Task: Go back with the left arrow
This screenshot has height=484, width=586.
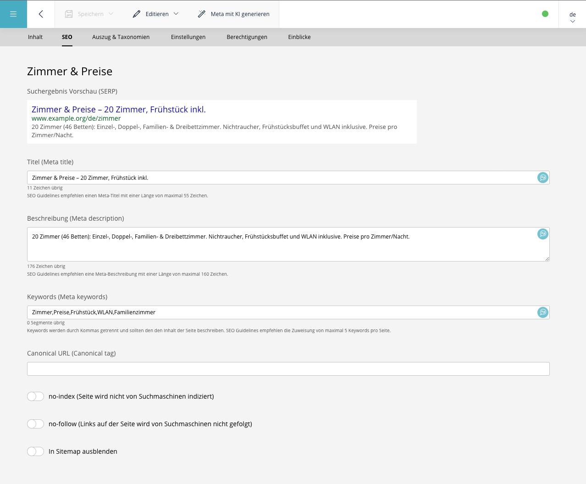Action: 41,14
